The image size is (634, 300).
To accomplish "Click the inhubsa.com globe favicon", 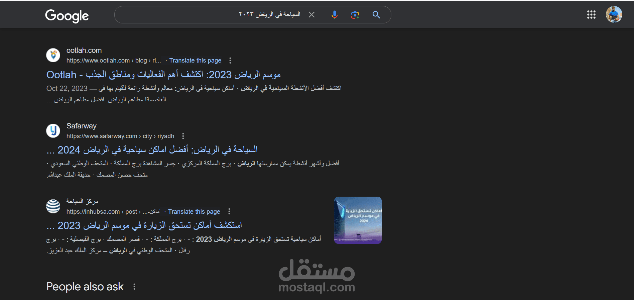I will coord(53,206).
